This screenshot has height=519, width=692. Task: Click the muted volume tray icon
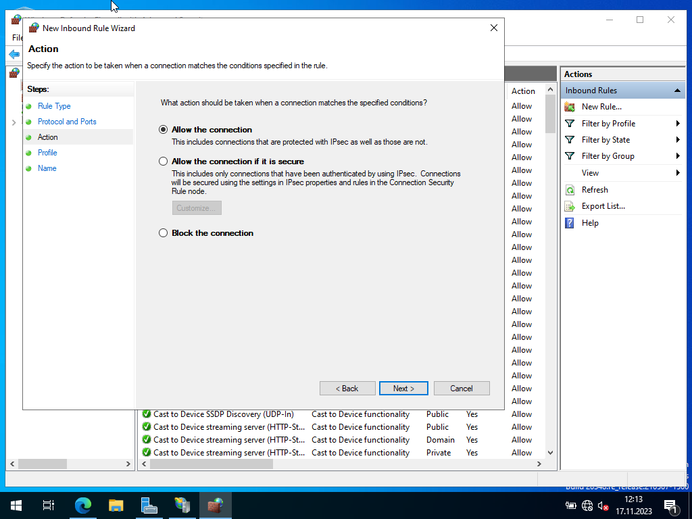coord(603,505)
